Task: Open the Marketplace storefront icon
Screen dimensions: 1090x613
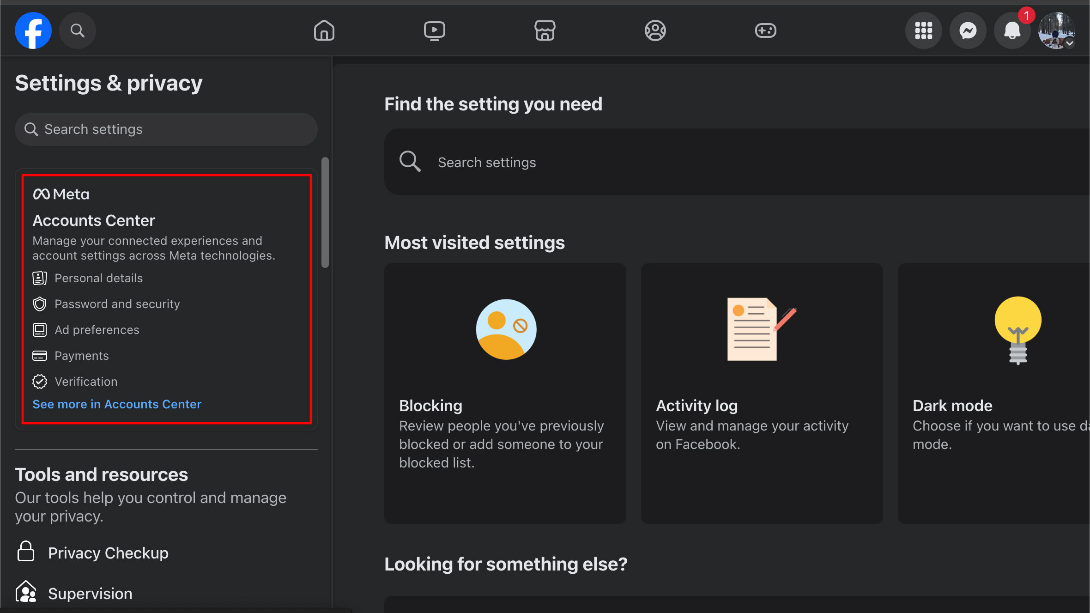Action: [545, 30]
